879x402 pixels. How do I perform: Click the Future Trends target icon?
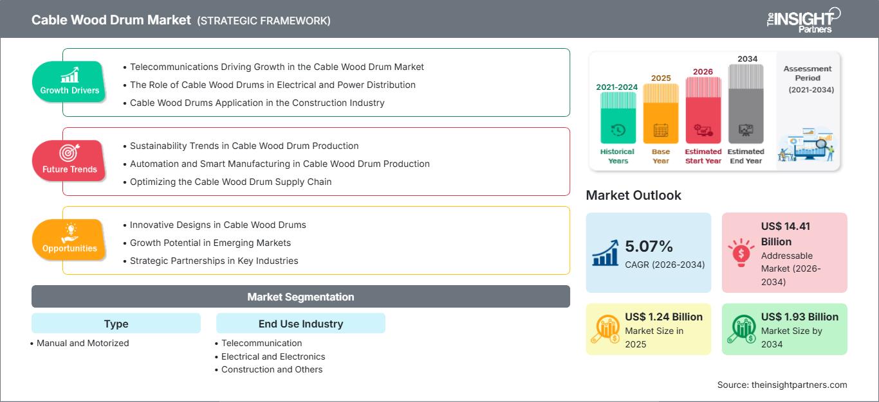(69, 153)
